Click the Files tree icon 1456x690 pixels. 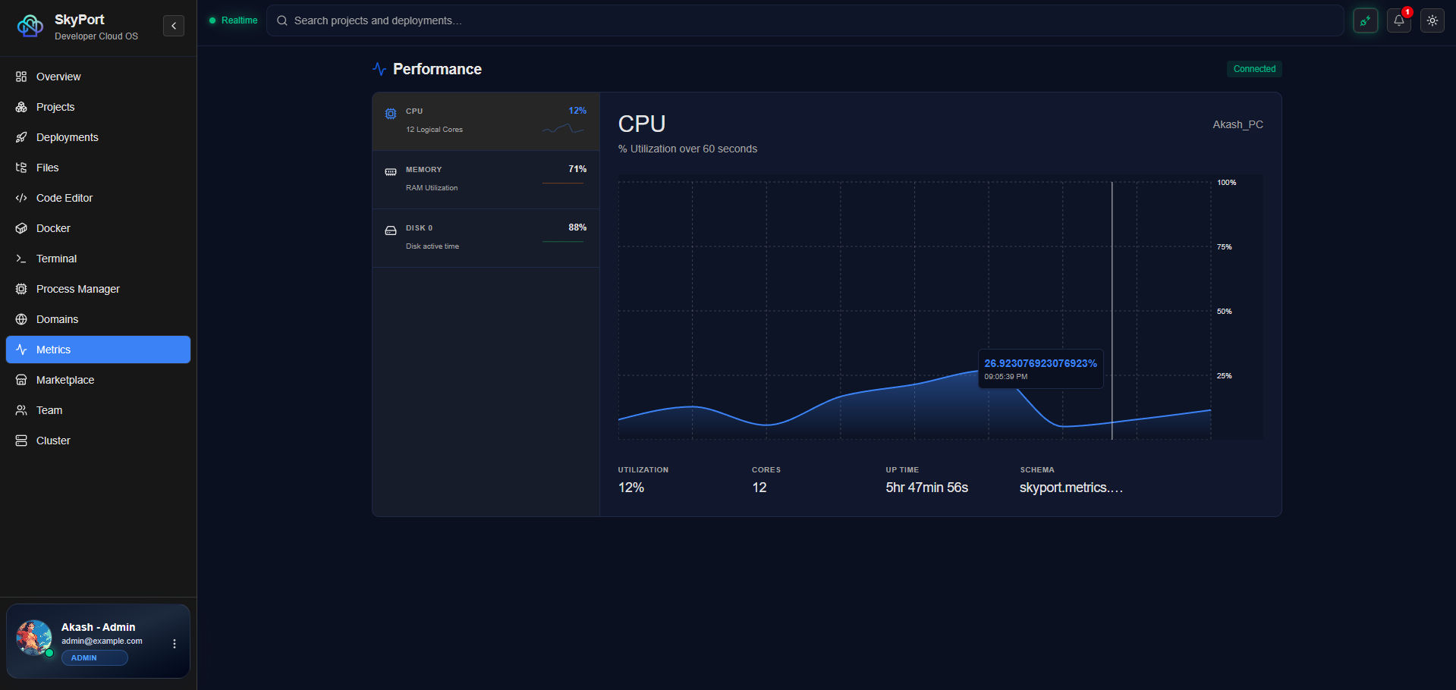[x=21, y=168]
